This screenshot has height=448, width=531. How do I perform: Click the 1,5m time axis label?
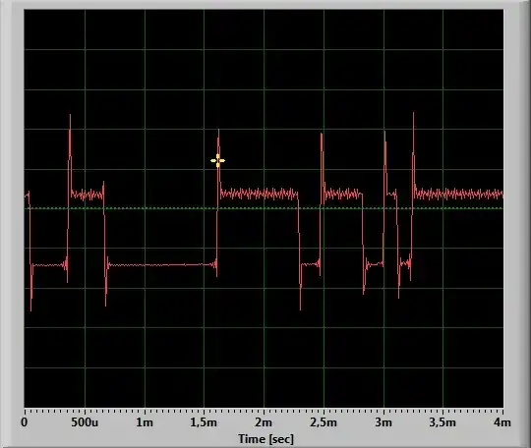pos(204,422)
